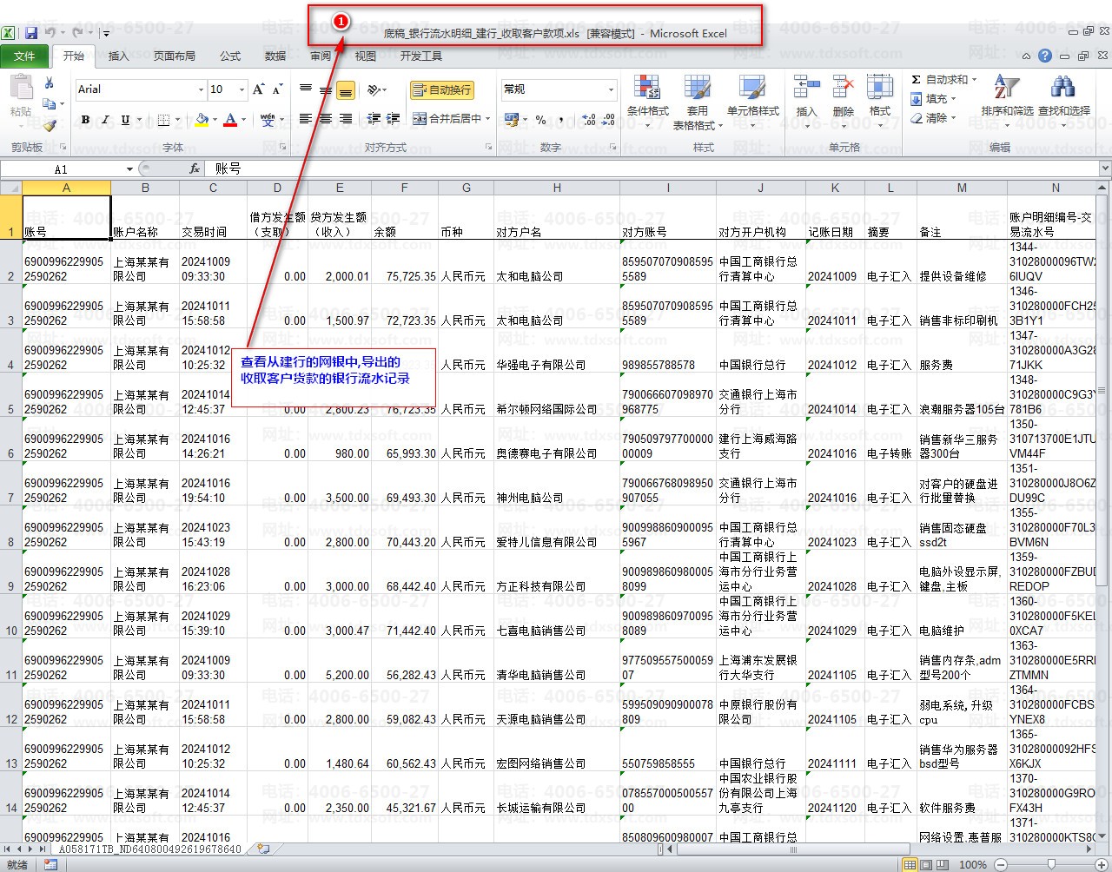Click the Sort and Filter (排序和筛选) icon
1112x872 pixels.
click(x=1006, y=96)
